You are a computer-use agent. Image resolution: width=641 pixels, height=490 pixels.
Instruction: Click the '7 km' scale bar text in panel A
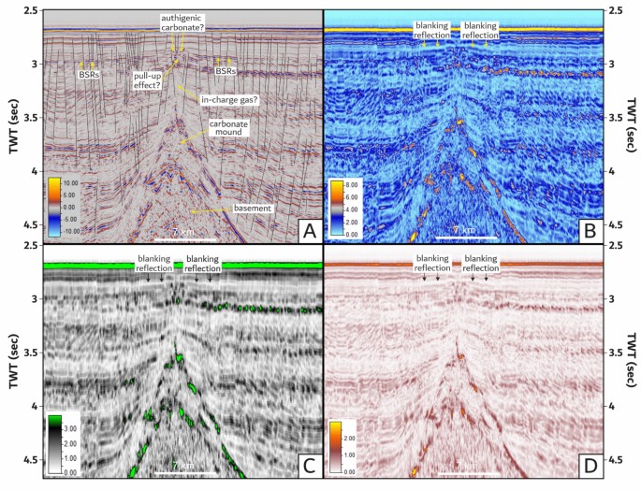[x=182, y=232]
